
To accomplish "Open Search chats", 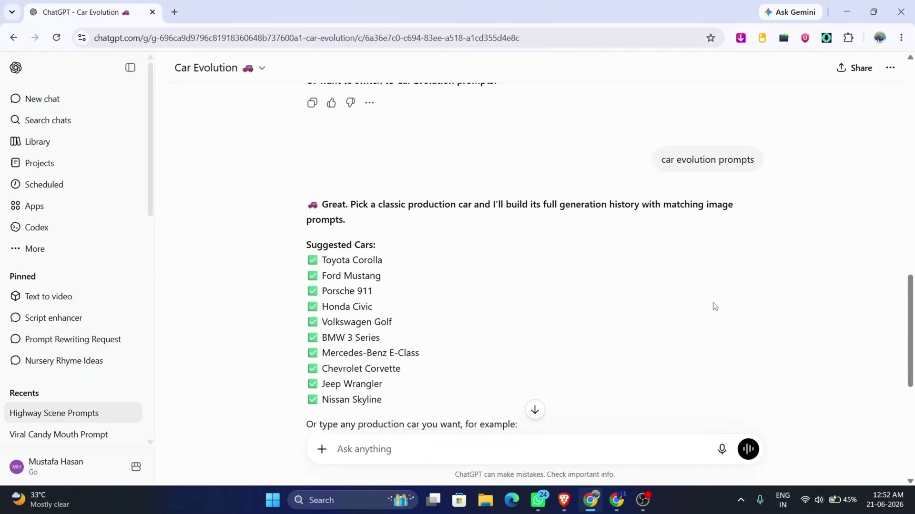I will click(x=74, y=120).
